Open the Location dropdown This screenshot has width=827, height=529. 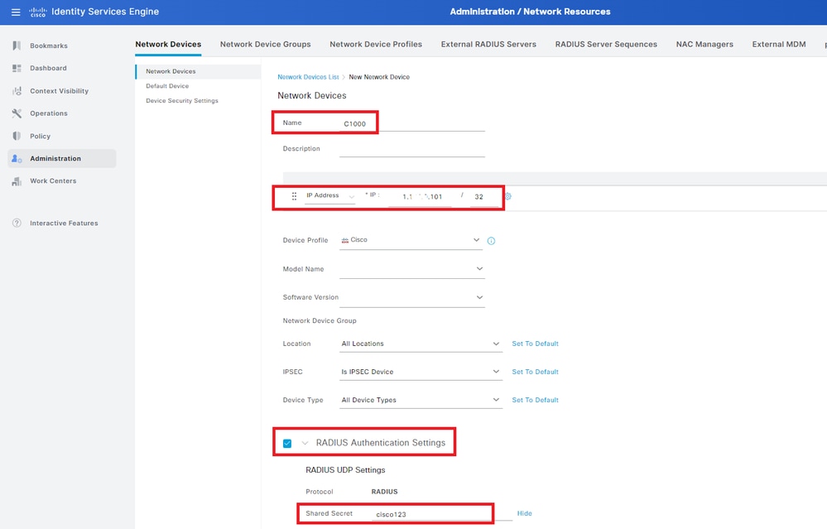[x=421, y=344]
